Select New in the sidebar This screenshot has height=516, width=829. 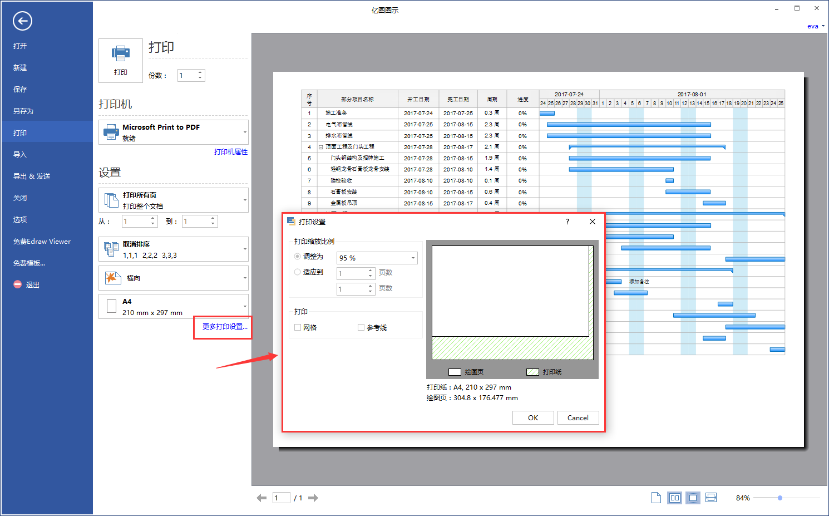20,67
